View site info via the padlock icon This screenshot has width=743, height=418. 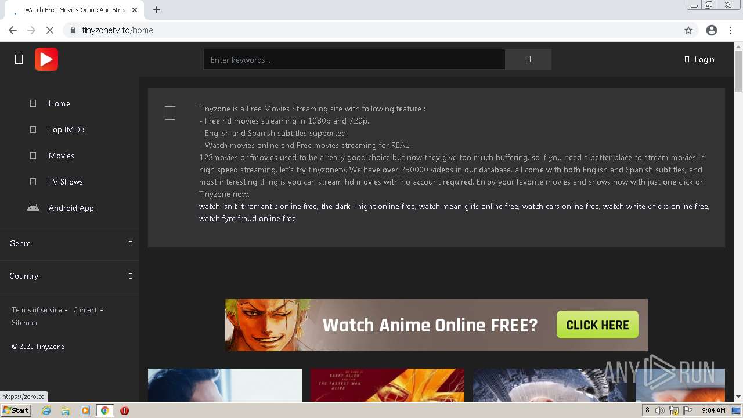(x=73, y=30)
